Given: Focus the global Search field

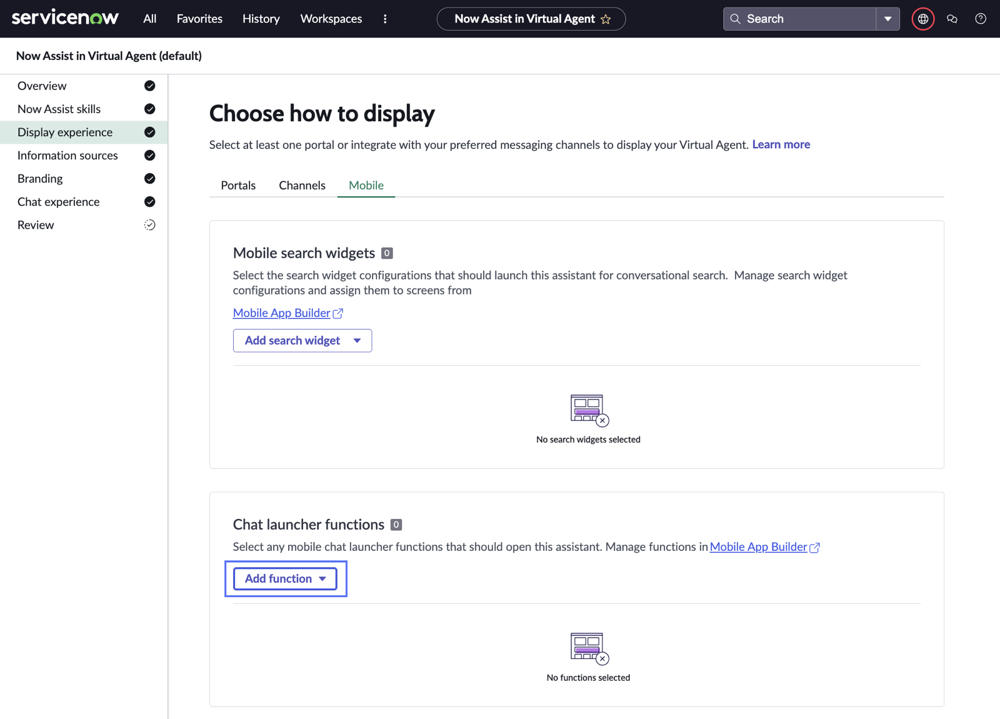Looking at the screenshot, I should tap(799, 19).
